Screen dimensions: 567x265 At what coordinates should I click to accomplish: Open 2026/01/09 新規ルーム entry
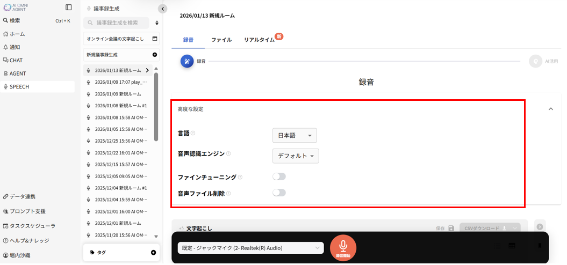(118, 94)
